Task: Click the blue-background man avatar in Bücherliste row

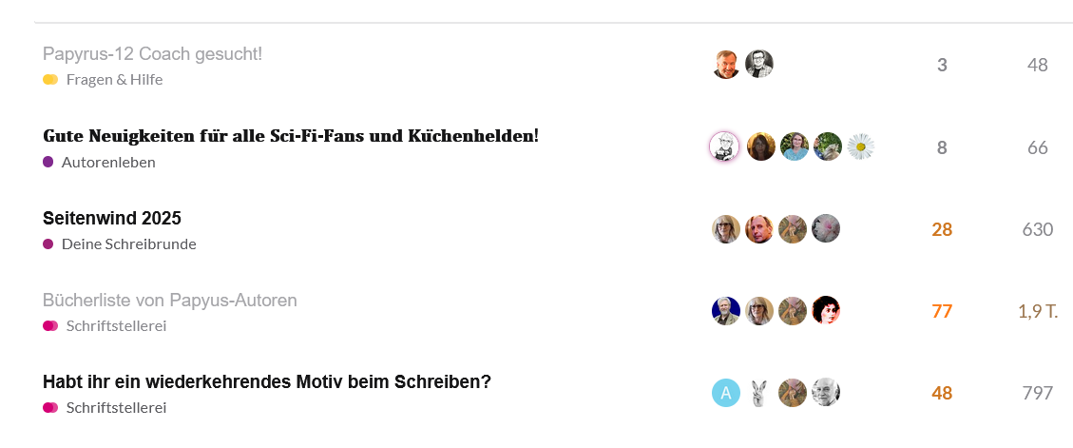Action: (x=726, y=310)
